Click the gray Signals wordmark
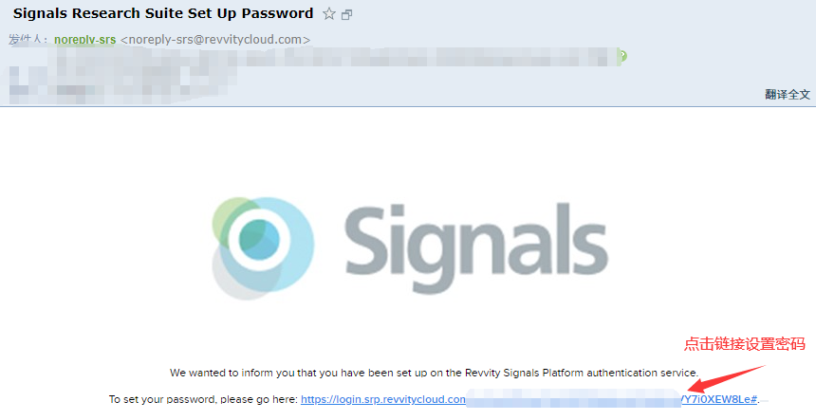This screenshot has height=420, width=816. tap(476, 235)
